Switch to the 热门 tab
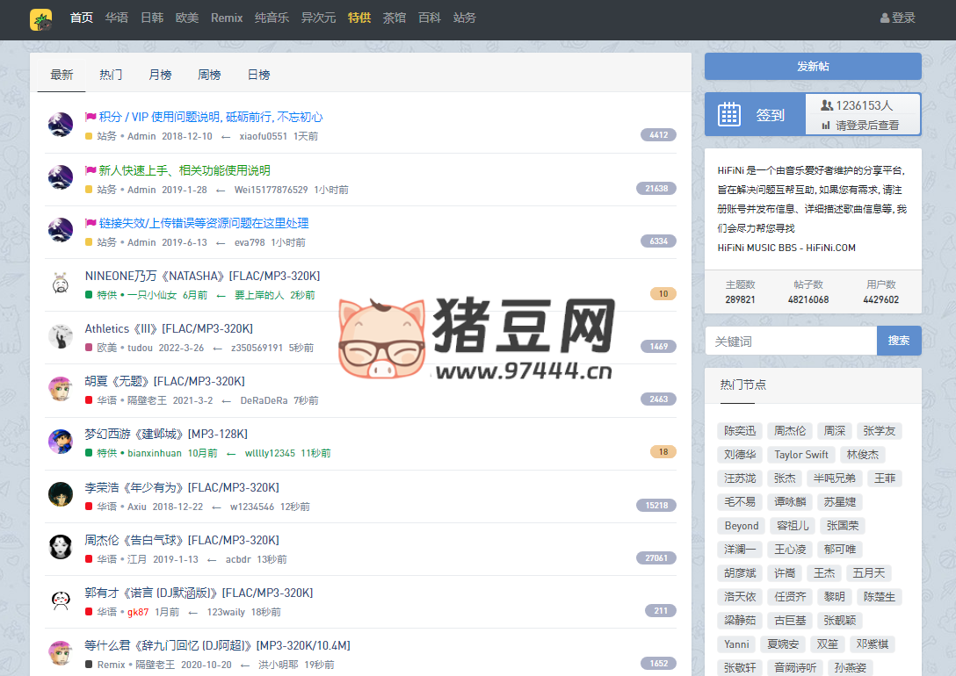This screenshot has height=676, width=956. (x=110, y=75)
